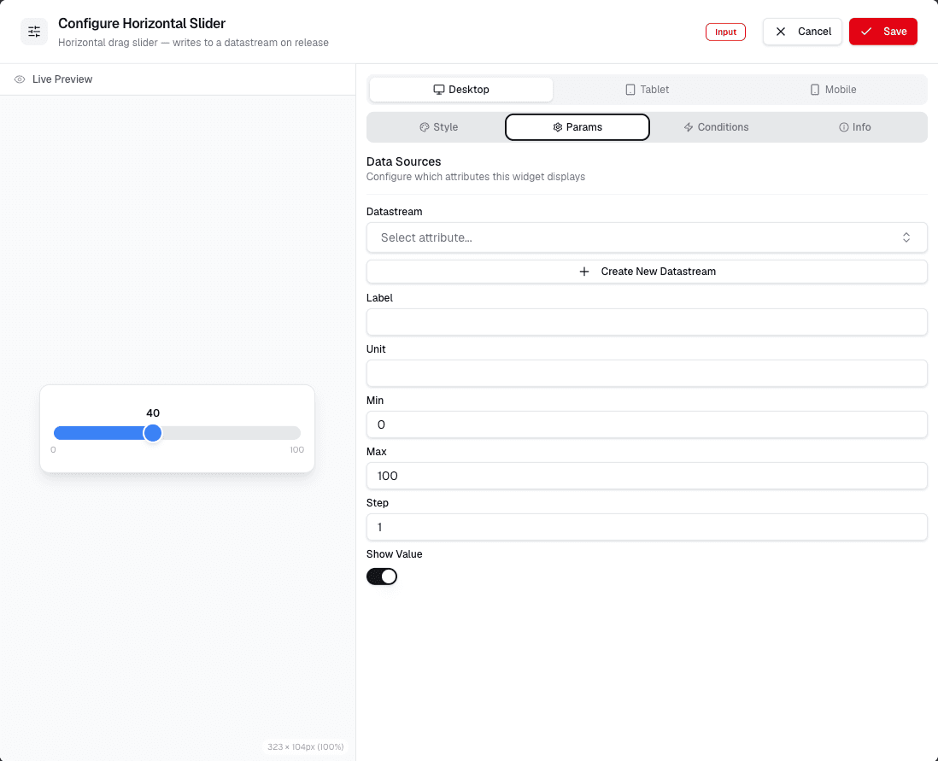Screen dimensions: 938x761
Task: Click the plus icon for new datastream
Action: click(583, 272)
